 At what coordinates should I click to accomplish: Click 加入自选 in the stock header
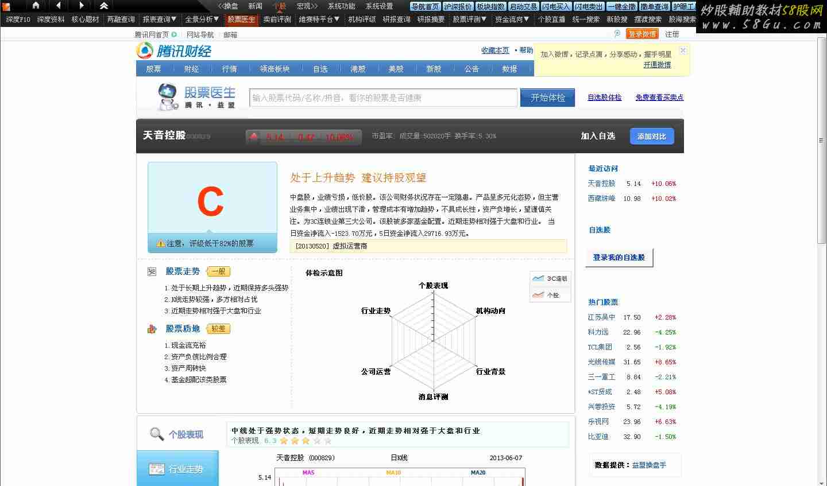598,136
